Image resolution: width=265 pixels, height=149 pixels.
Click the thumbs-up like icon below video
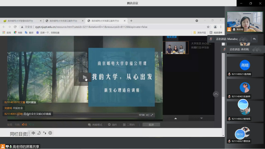[23, 125]
